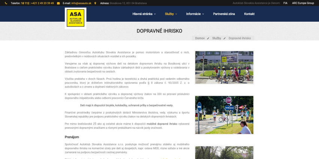Click the bold text 'mobilné dopravné ihrisko'
Image resolution: width=319 pixels, height=159 pixels.
pos(162,124)
